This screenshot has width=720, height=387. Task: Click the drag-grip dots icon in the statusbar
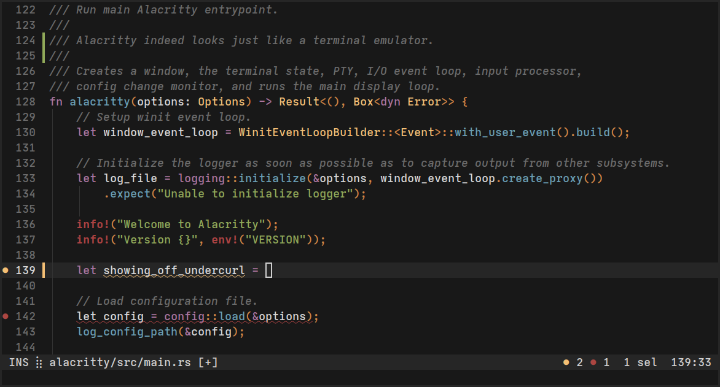click(38, 362)
